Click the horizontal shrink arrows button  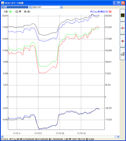coord(123,41)
